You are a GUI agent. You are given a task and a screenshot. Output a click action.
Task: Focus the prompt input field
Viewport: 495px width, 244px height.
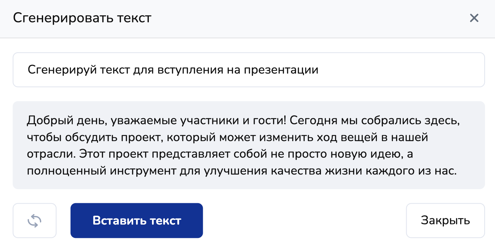[x=399, y=70]
